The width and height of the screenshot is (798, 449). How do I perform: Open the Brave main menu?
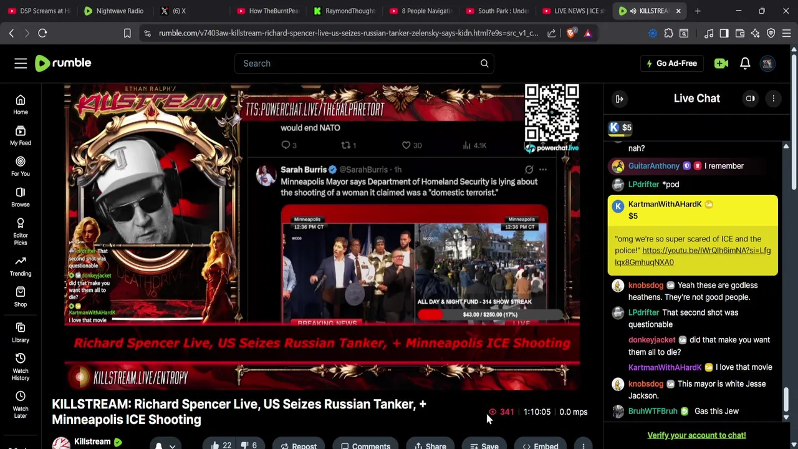786,33
